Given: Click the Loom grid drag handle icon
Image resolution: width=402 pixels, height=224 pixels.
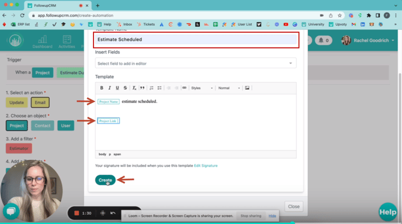Looking at the screenshot, I should [x=103, y=213].
